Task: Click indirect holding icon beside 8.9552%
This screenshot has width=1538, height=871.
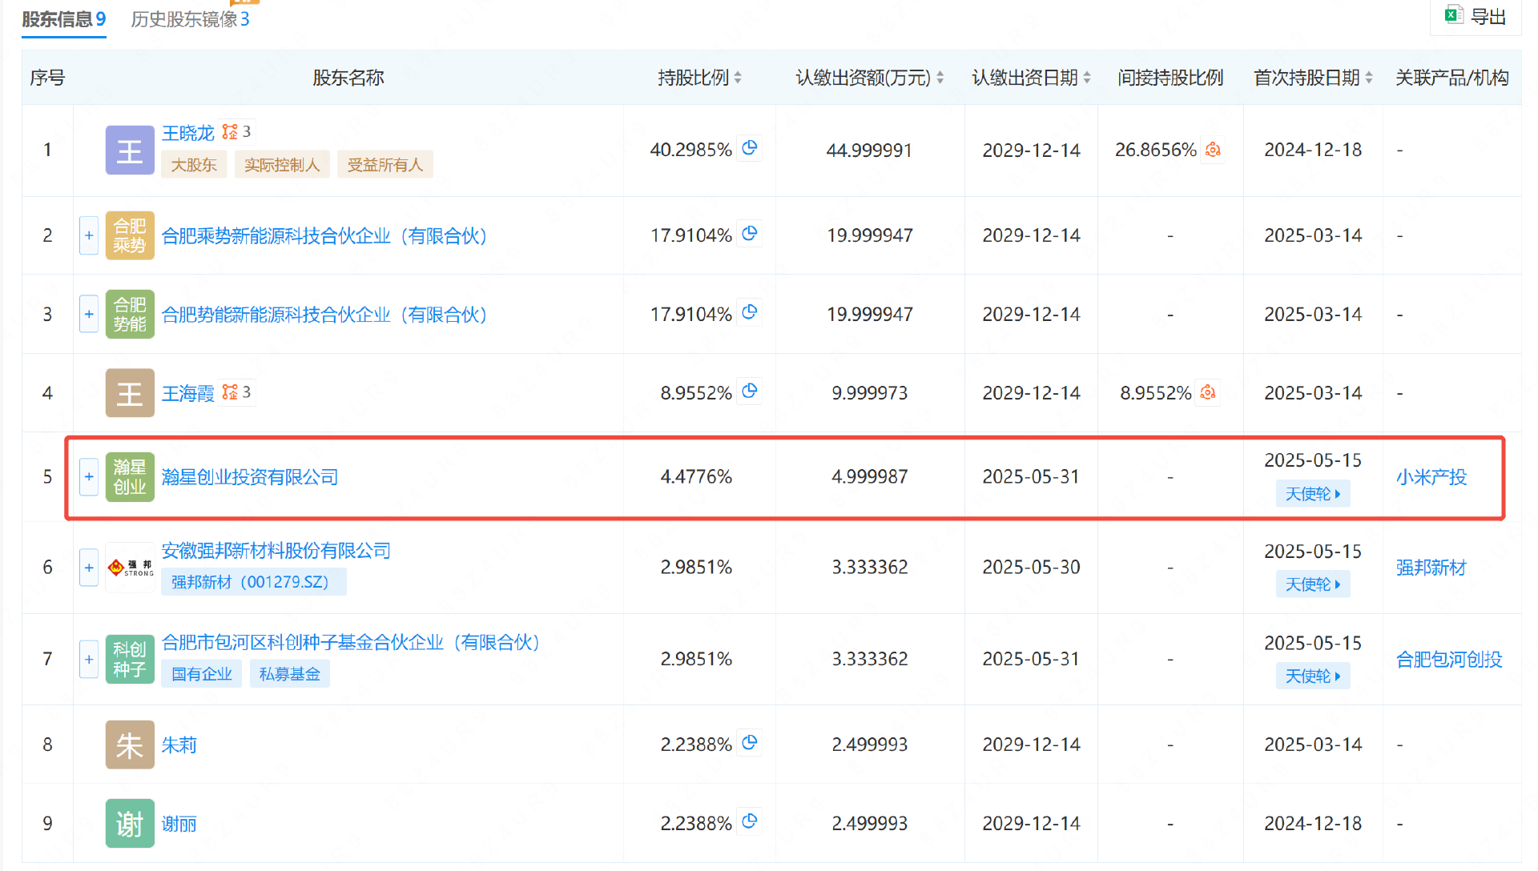Action: [x=1208, y=392]
